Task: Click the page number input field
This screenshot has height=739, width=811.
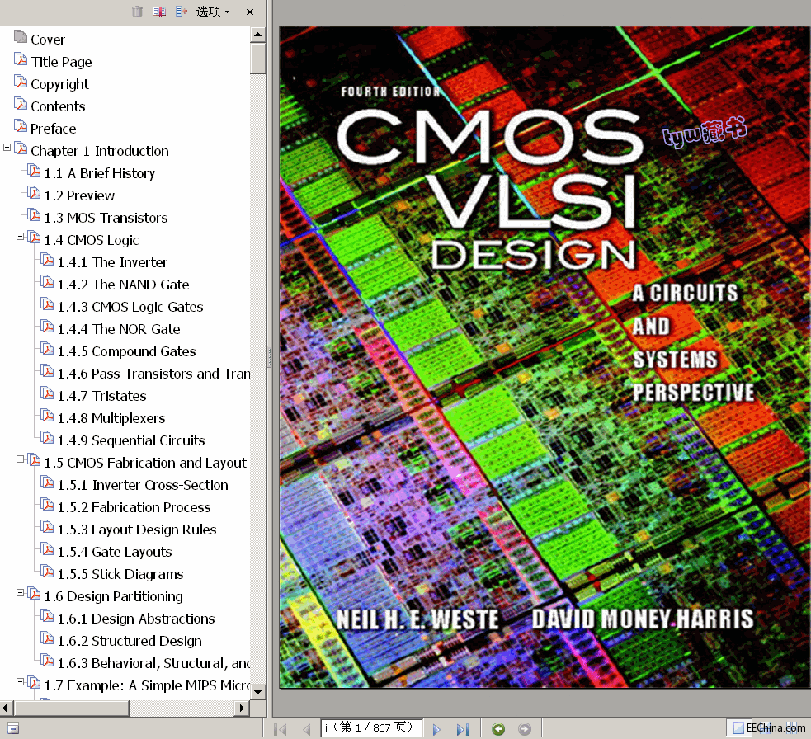Action: [x=371, y=727]
